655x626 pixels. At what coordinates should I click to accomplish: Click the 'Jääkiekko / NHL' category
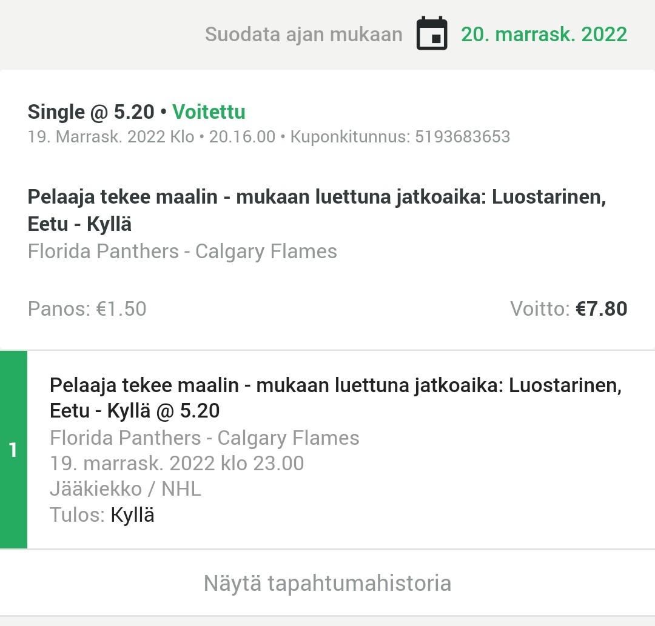(125, 489)
